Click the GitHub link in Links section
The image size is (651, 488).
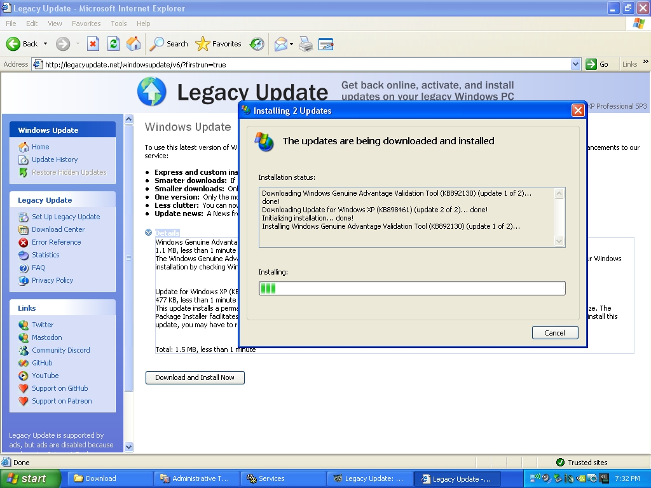click(42, 363)
